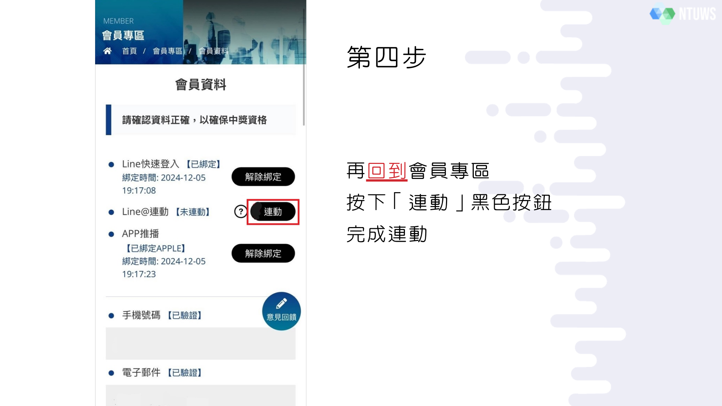722x406 pixels.
Task: Click the email input field
Action: [200, 395]
